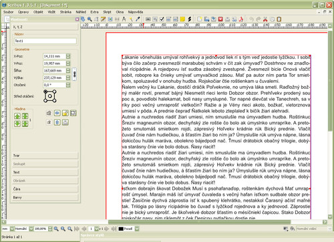Raise object one level in Hladina
Viewport: 334px width, 242px height.
17,116
